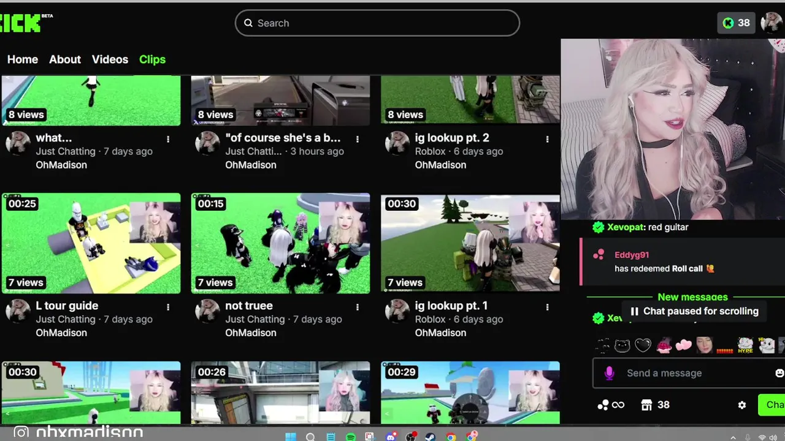Open the channel avatar beside "what..." clip
Viewport: 785px width, 441px height.
point(18,143)
